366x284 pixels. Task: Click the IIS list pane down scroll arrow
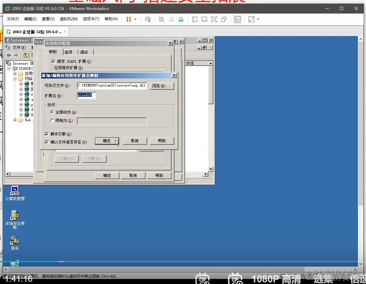coord(211,169)
